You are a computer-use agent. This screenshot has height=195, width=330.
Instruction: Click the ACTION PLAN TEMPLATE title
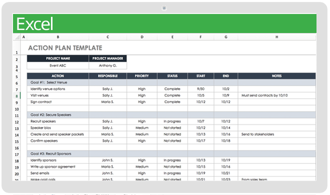pyautogui.click(x=65, y=48)
